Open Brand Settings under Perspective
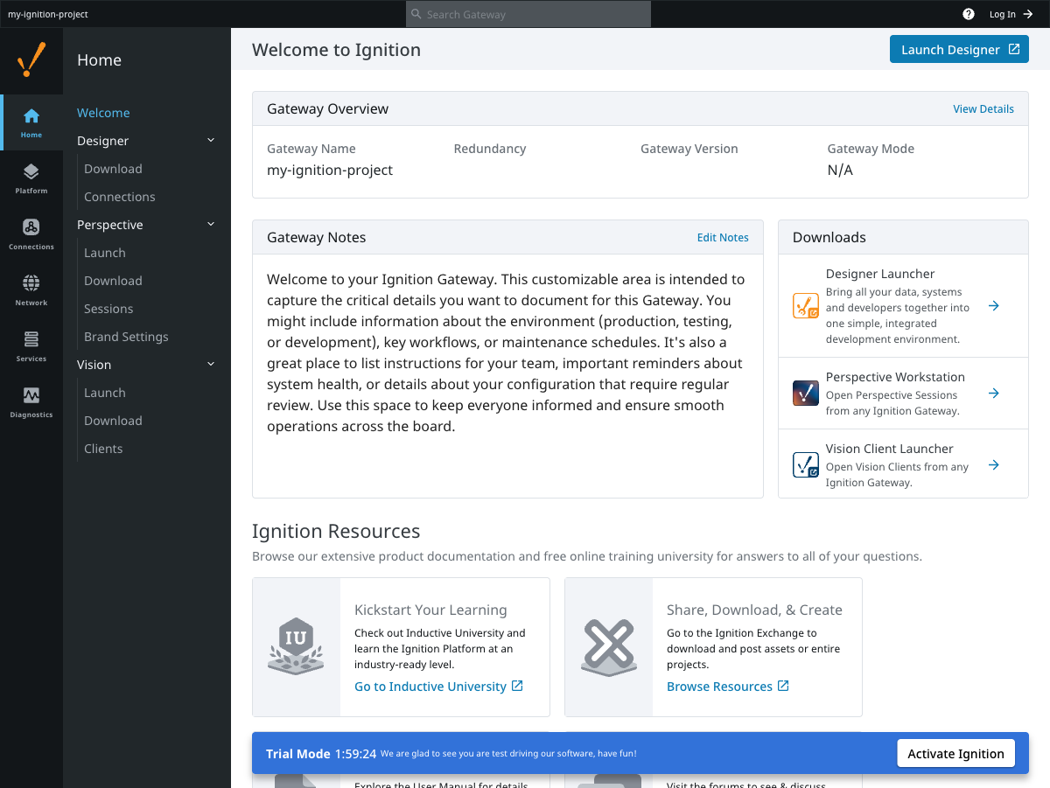The height and width of the screenshot is (788, 1050). click(126, 337)
